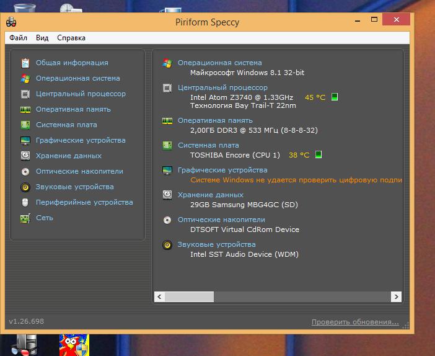
Task: Click the horizontal scrollbar right arrow
Action: click(396, 297)
